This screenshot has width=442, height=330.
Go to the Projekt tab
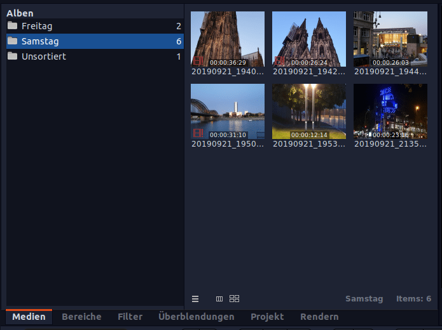click(x=267, y=317)
